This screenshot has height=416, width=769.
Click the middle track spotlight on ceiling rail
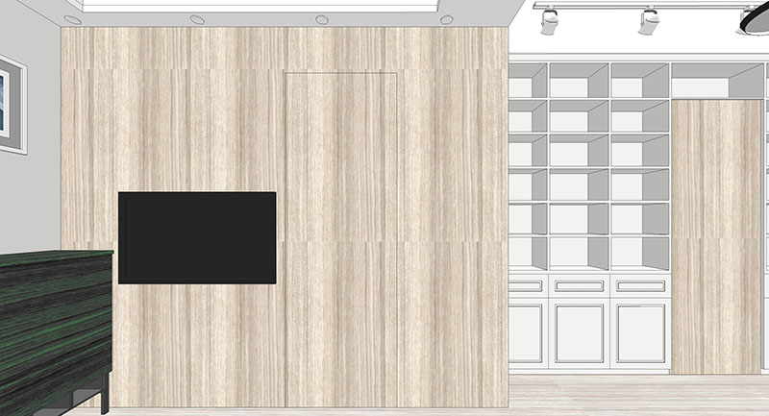pyautogui.click(x=649, y=20)
